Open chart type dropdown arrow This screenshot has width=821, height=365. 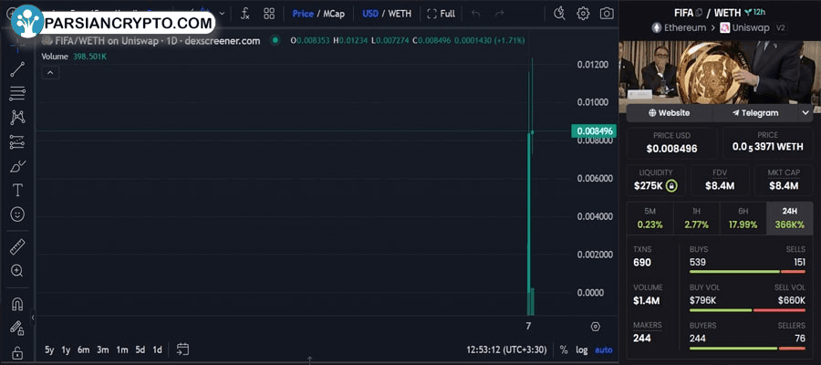point(222,14)
